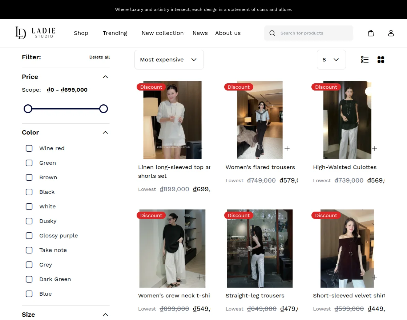Click the Delete all filters link
The width and height of the screenshot is (407, 320).
[x=100, y=57]
